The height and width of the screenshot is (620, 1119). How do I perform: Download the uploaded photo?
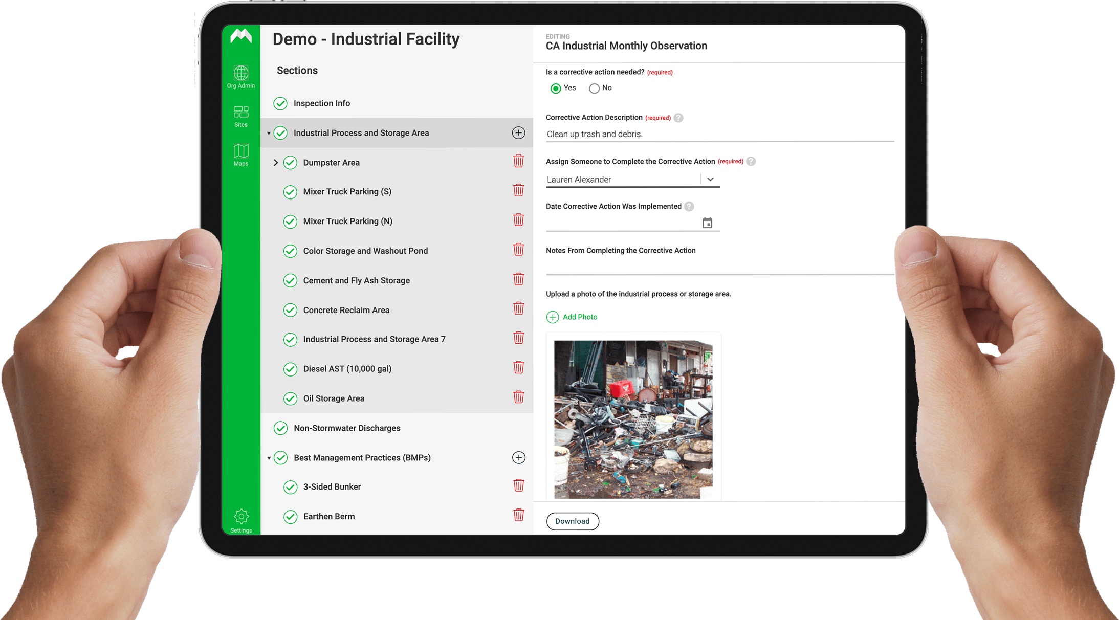click(573, 521)
